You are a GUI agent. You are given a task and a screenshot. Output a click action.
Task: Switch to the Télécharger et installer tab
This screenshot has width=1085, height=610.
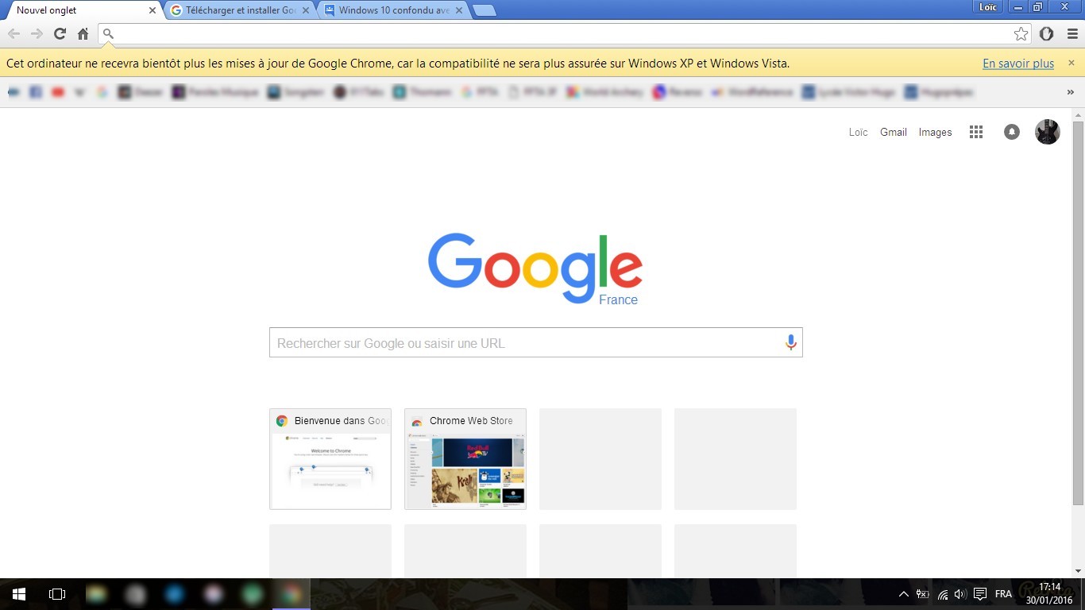pos(239,10)
